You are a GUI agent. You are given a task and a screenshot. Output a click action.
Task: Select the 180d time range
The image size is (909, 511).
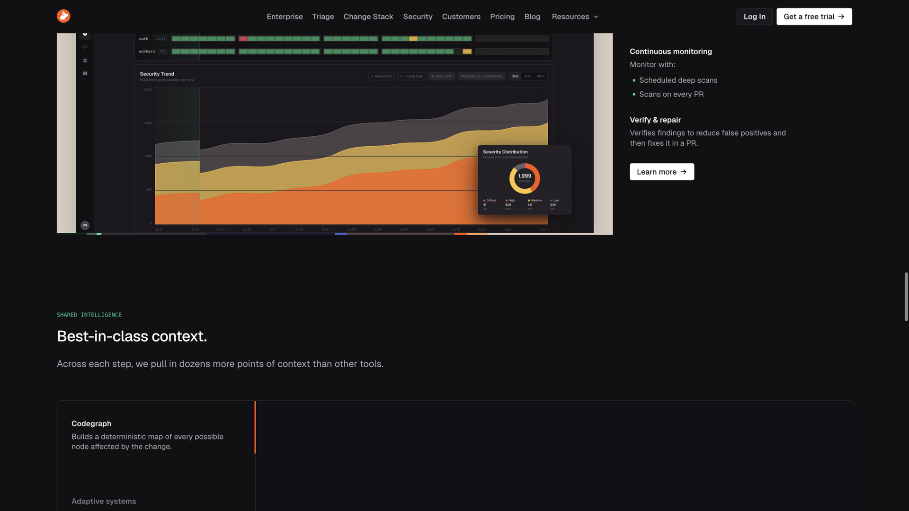pos(541,76)
